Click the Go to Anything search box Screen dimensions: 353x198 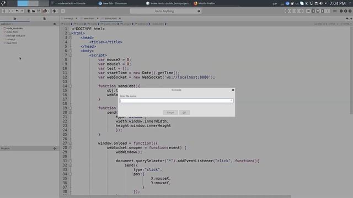coord(165,11)
